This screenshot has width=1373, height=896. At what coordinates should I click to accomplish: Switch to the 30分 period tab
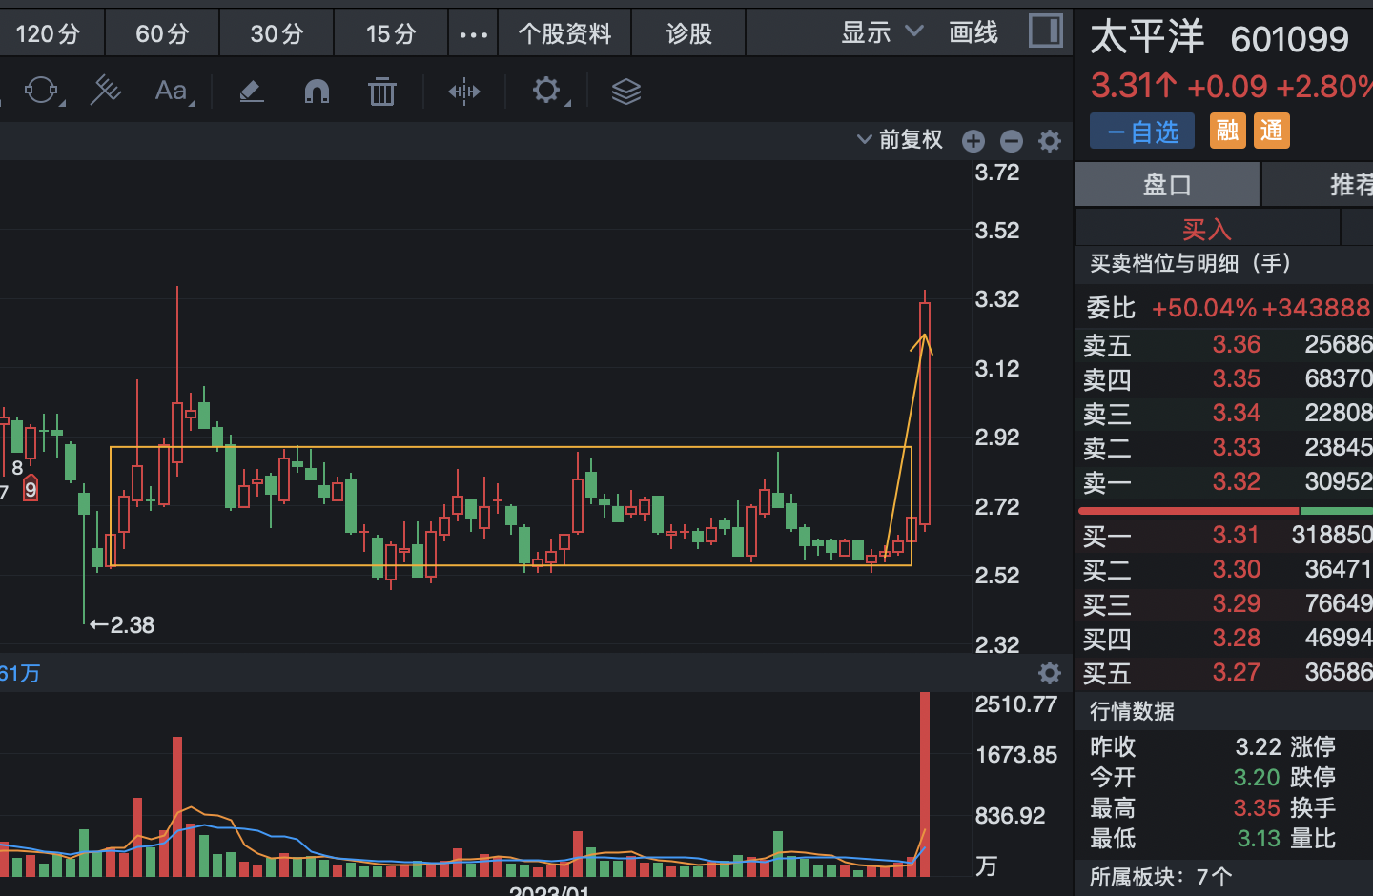277,34
